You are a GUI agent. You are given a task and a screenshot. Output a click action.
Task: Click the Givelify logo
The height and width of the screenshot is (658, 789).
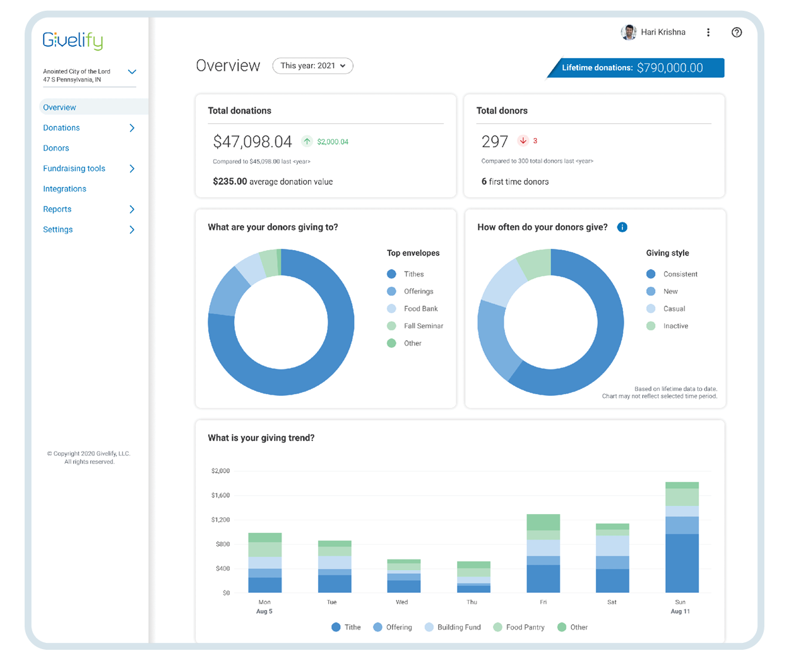point(73,40)
